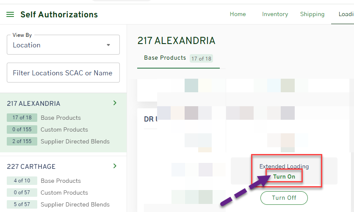Open the hamburger navigation menu
This screenshot has height=212, width=354.
[x=10, y=15]
